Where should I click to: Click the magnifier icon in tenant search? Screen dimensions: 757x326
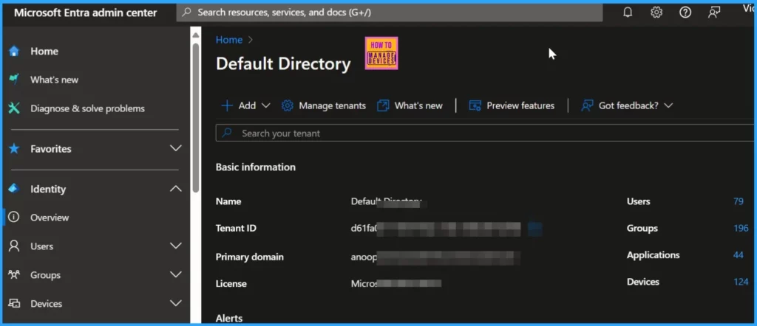click(227, 133)
